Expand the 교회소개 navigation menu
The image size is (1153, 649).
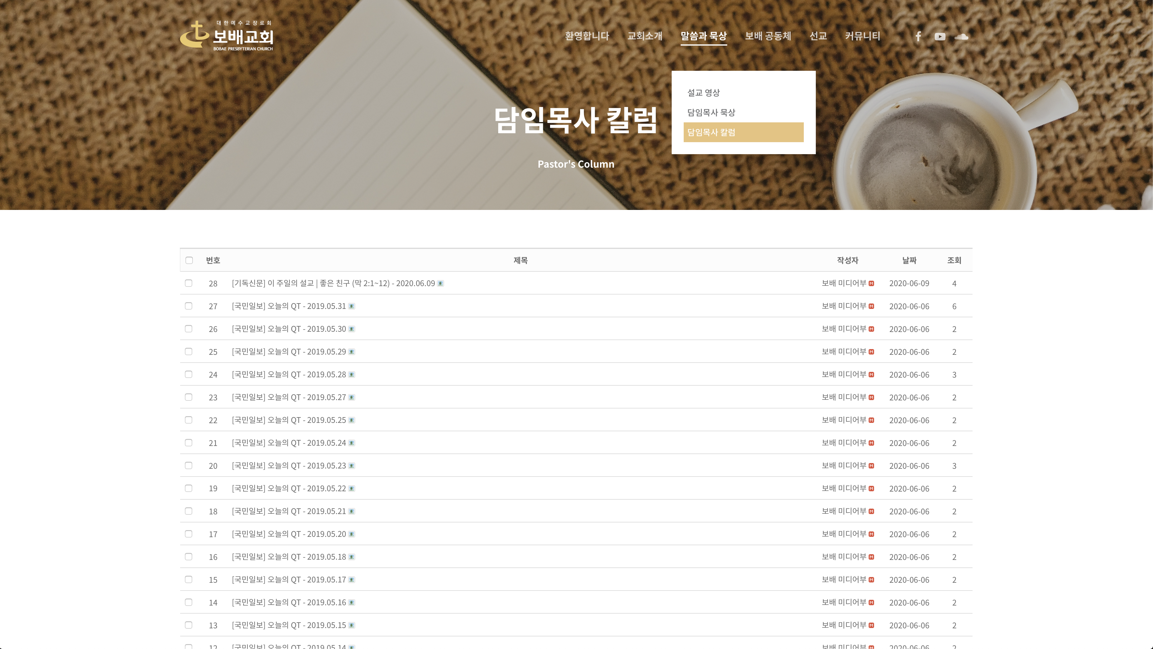click(645, 36)
